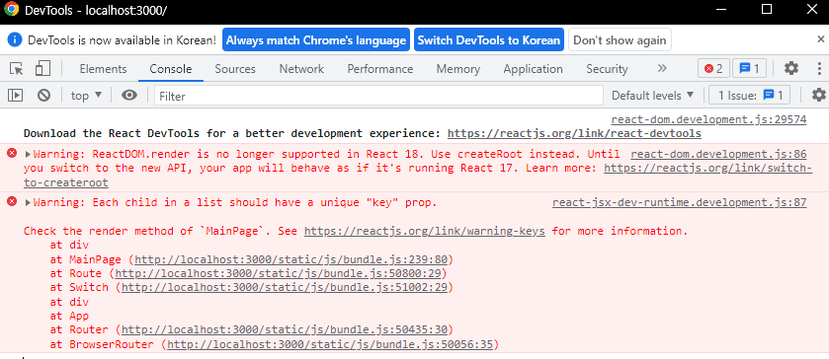
Task: Open console settings gear beside the issue counter
Action: [818, 95]
